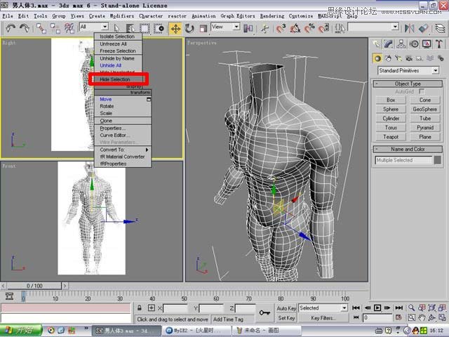Activate the Select and Link tool
The height and width of the screenshot is (337, 449).
click(41, 28)
